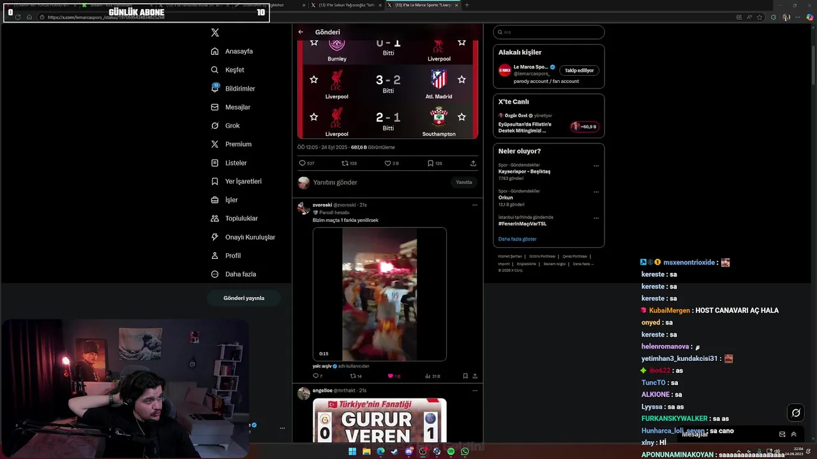
Task: Open Onaylı Kuruluşlar from sidebar
Action: [243, 237]
